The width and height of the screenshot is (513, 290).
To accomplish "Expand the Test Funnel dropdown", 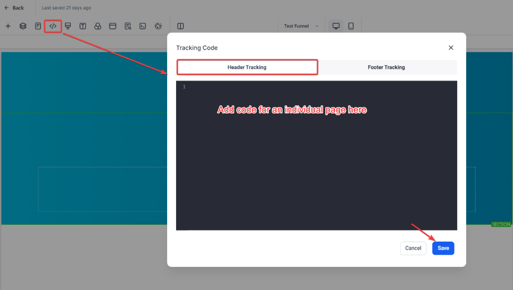I will point(302,26).
